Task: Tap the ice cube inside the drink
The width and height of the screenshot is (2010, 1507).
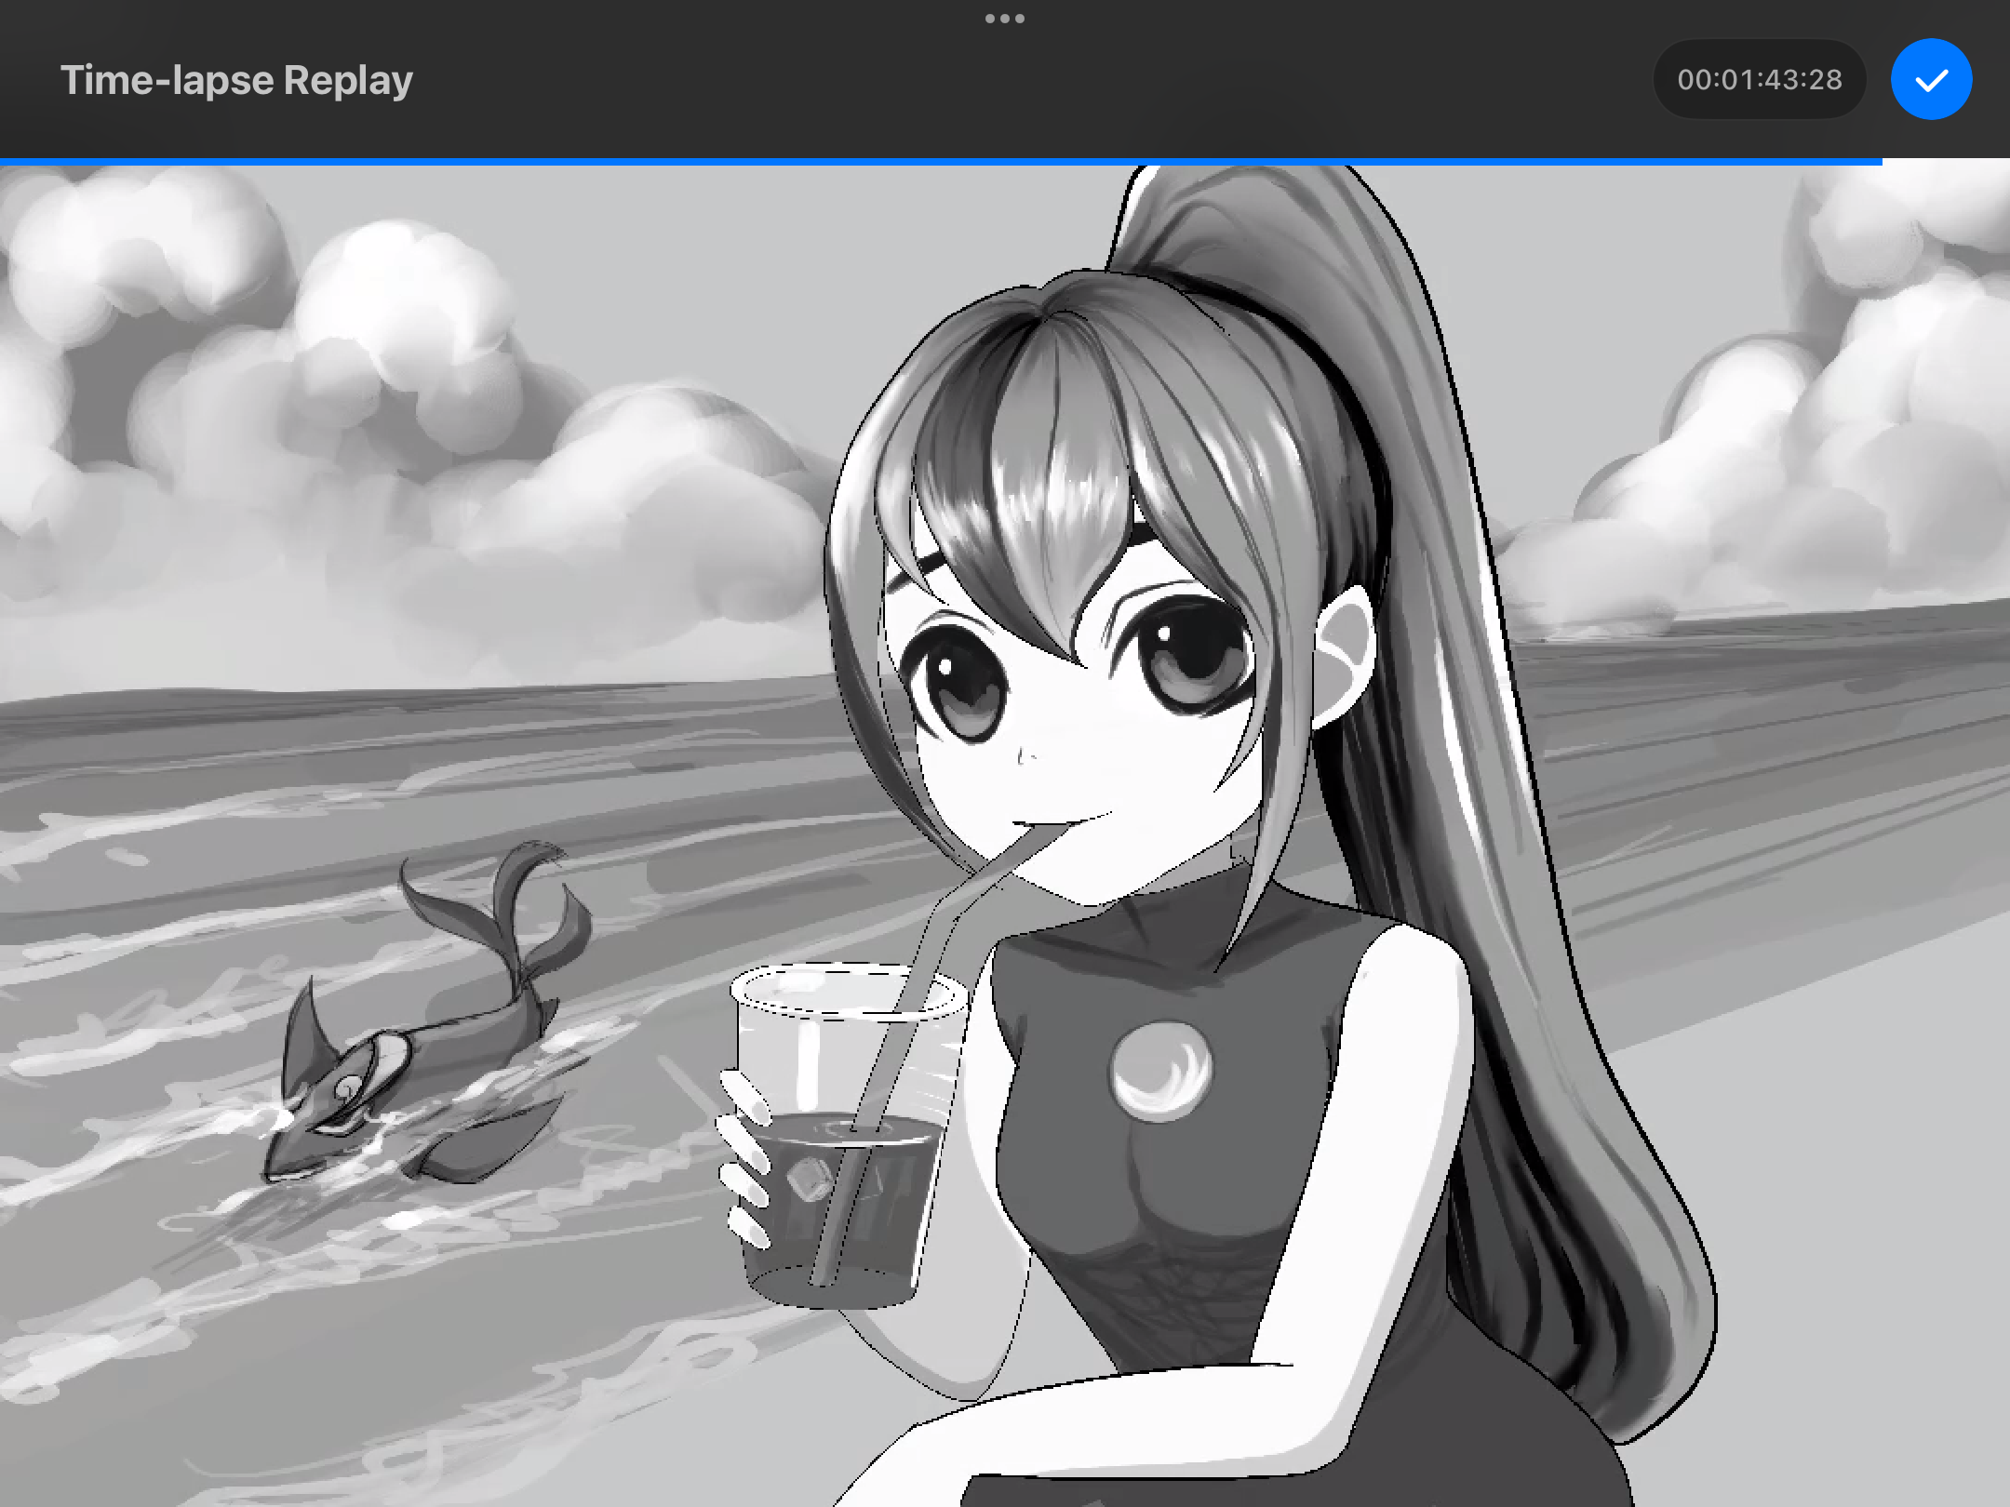Action: tap(811, 1180)
